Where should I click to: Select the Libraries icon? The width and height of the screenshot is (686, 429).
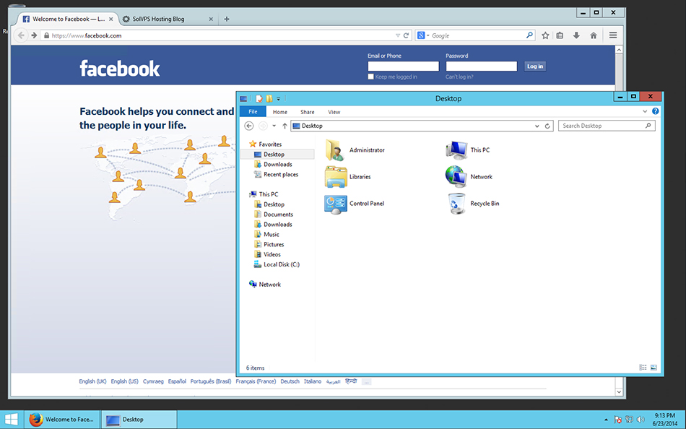pos(336,177)
